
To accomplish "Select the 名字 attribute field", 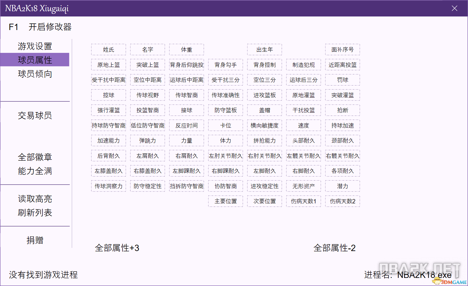I will point(148,50).
